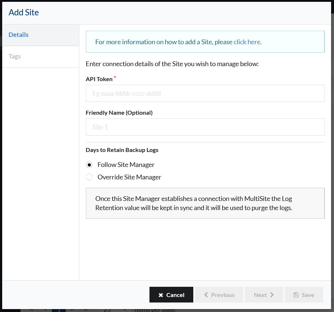Click the 'Add Site' dialog title
The height and width of the screenshot is (312, 334).
pos(24,12)
